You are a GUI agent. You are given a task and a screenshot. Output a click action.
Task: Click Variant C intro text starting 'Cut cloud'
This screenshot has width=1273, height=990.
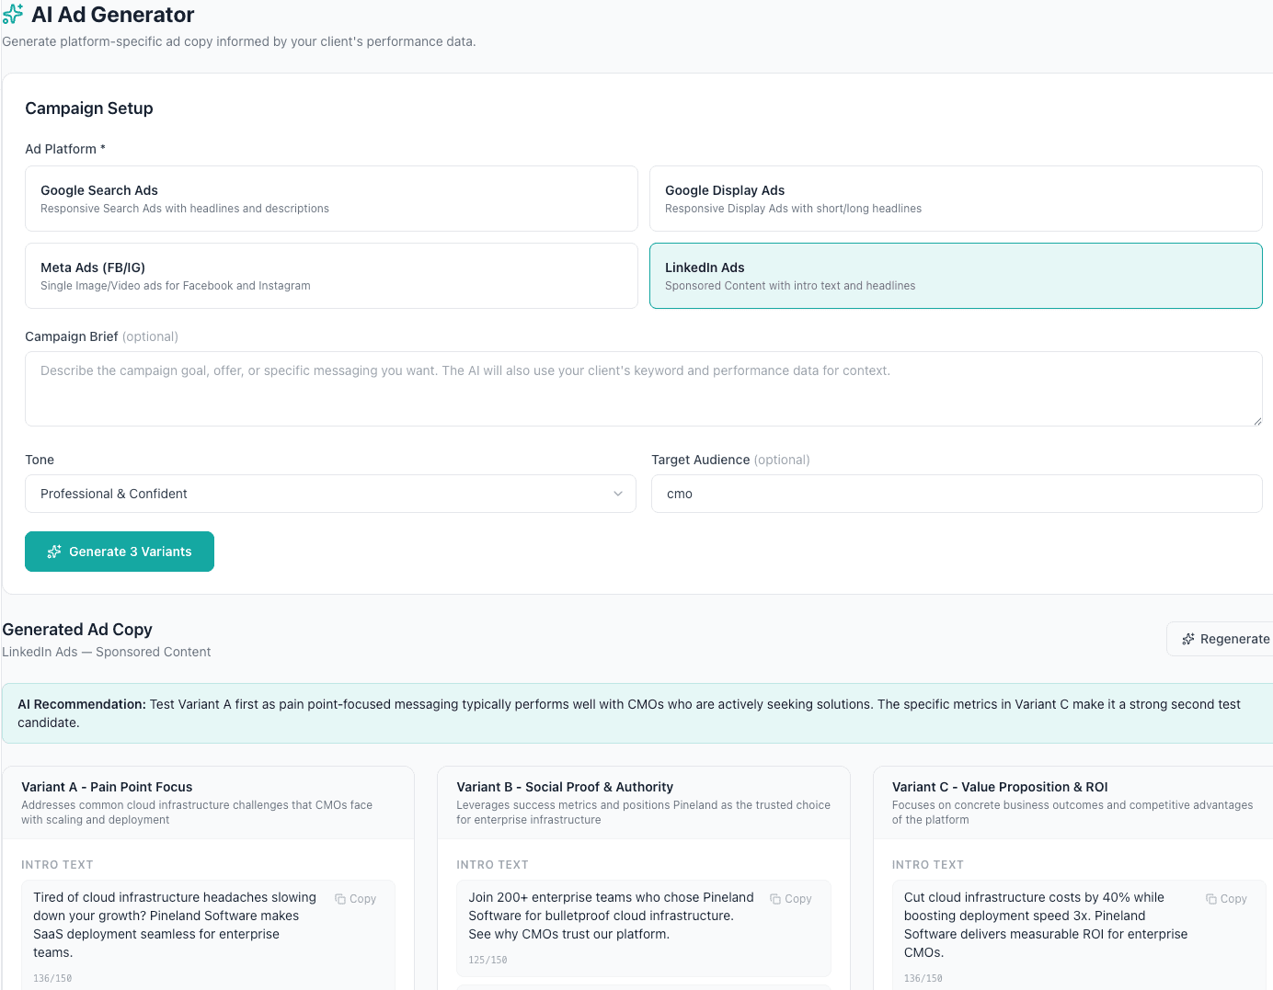click(1046, 925)
